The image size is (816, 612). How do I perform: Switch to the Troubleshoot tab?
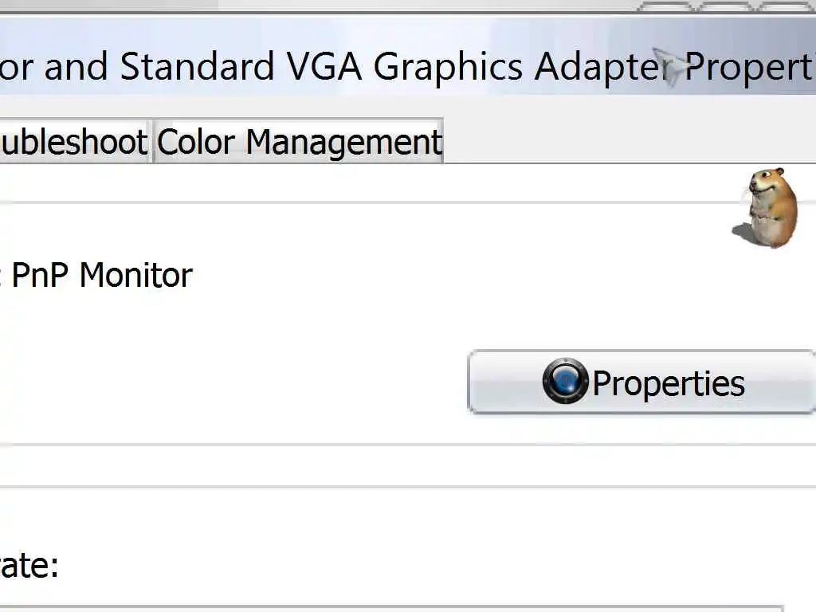point(74,142)
